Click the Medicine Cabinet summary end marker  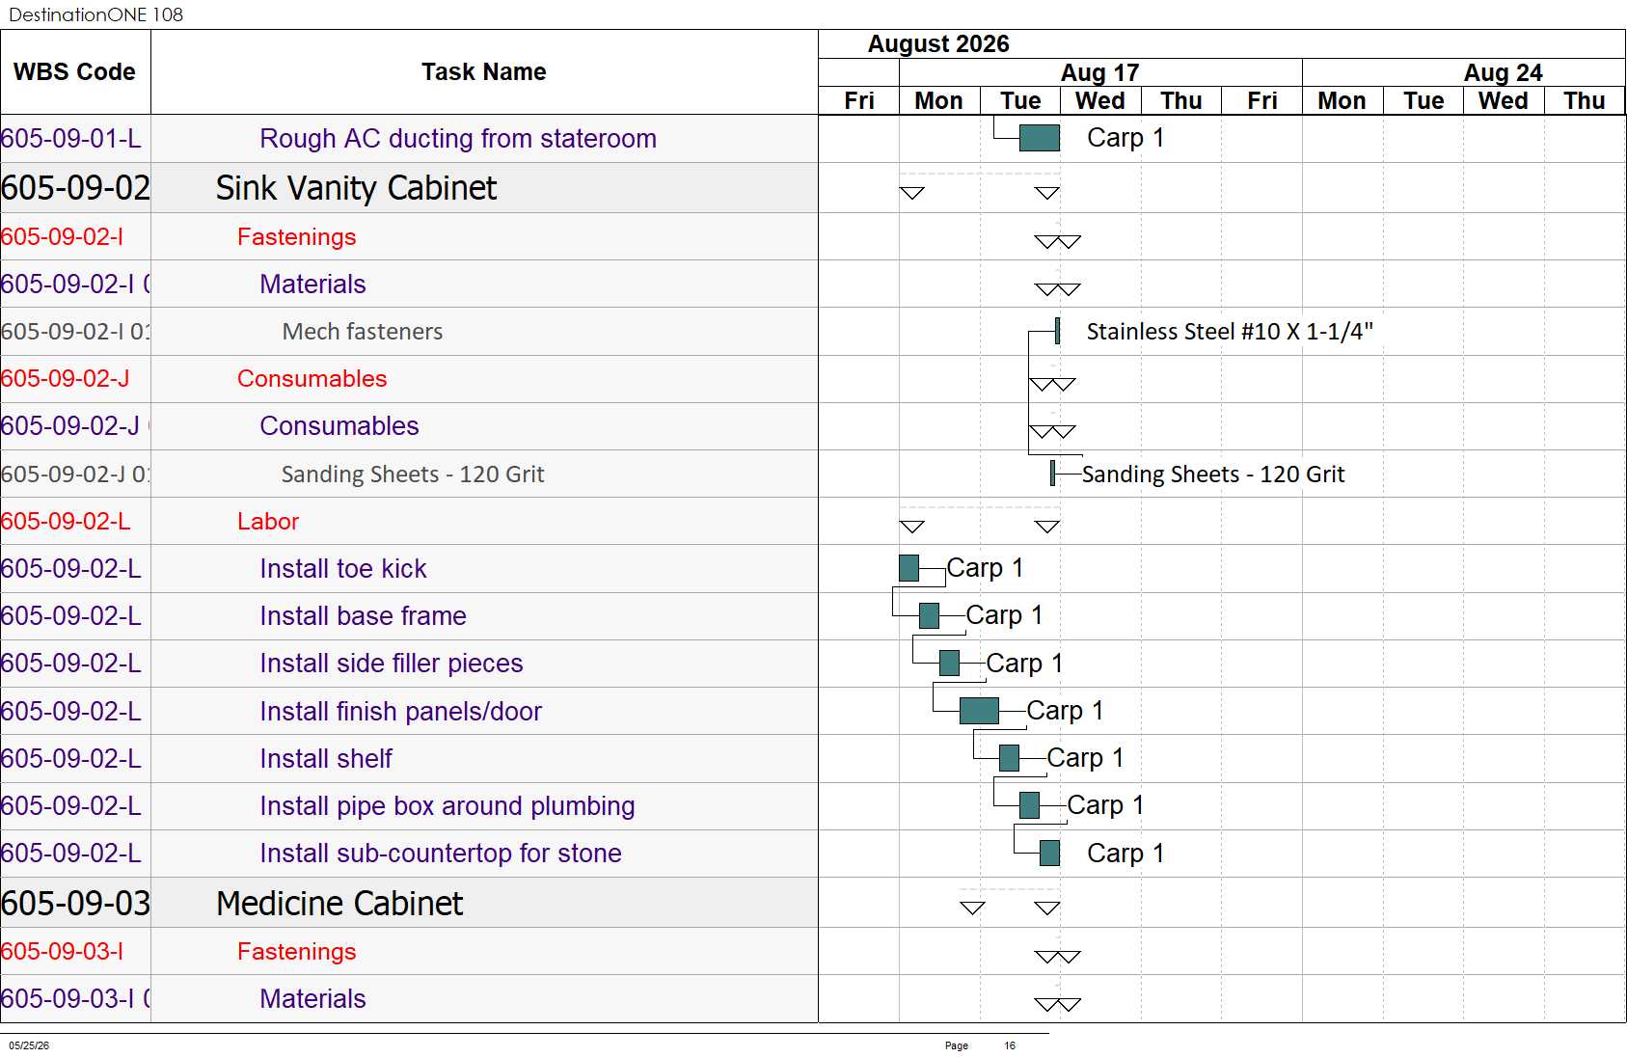coord(1047,908)
